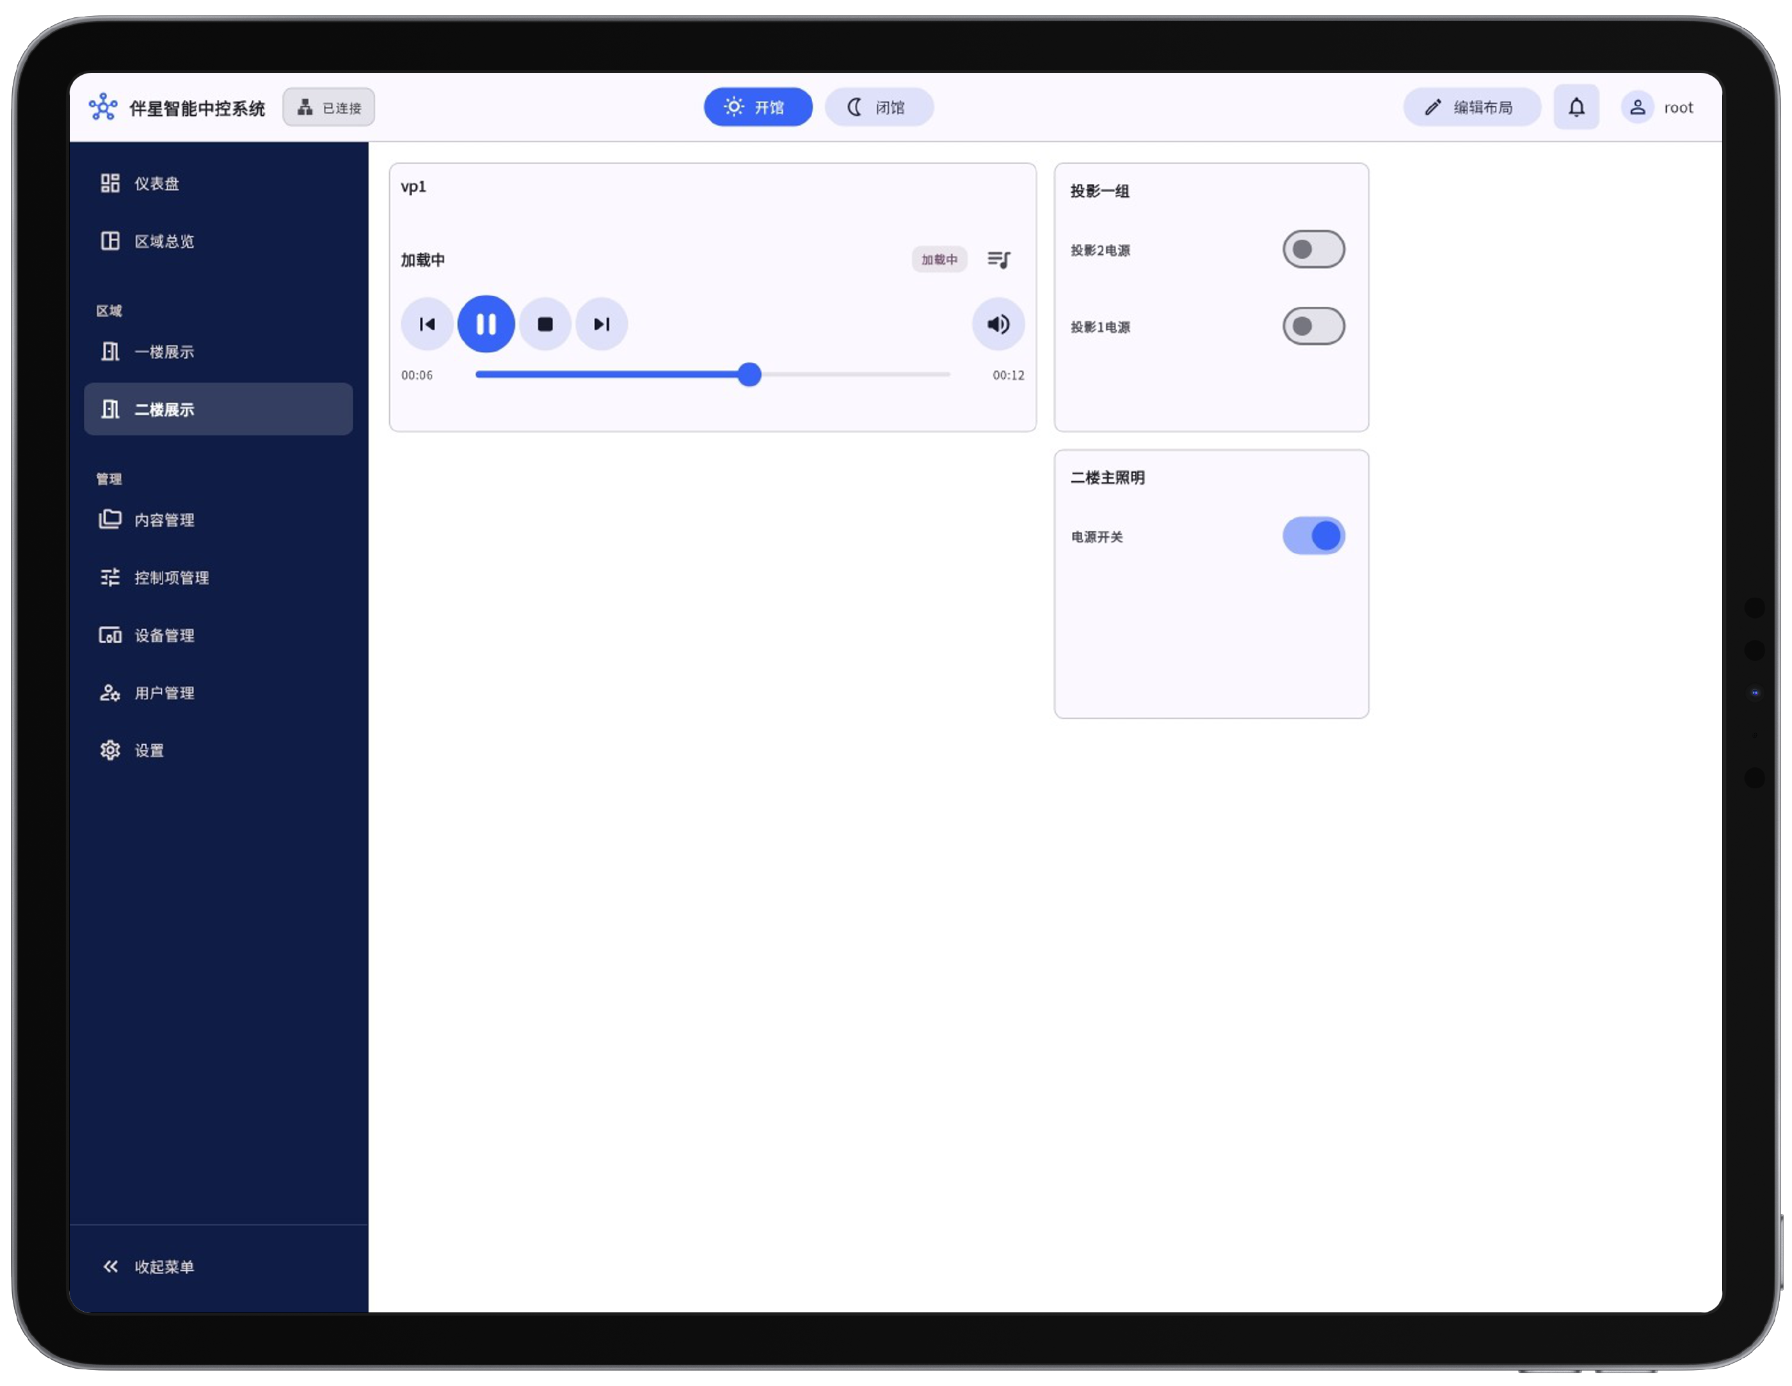The width and height of the screenshot is (1792, 1386).
Task: Select 二楼展示 area
Action: (x=218, y=409)
